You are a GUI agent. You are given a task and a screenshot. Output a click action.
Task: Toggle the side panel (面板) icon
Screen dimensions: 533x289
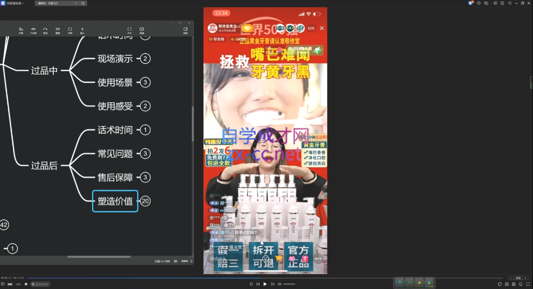[x=185, y=30]
